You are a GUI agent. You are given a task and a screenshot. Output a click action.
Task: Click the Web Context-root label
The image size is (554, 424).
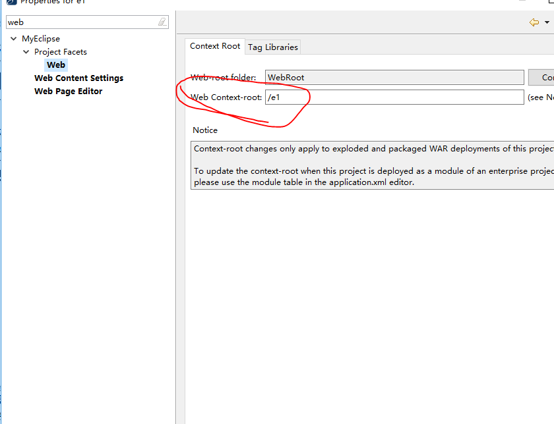[226, 97]
